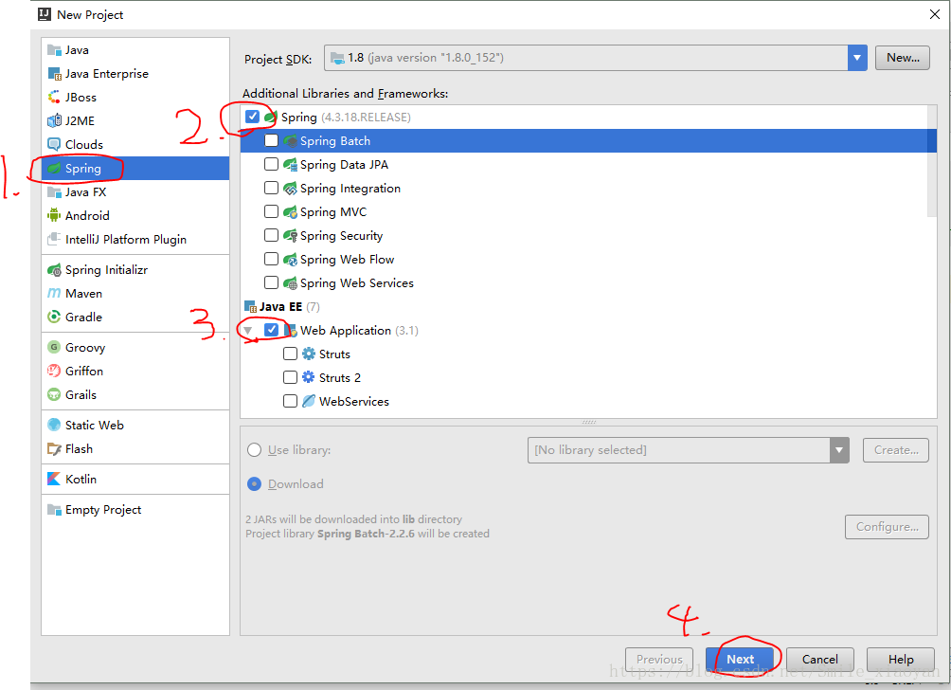Tick the Spring Web Services checkbox
The height and width of the screenshot is (690, 951).
(271, 282)
